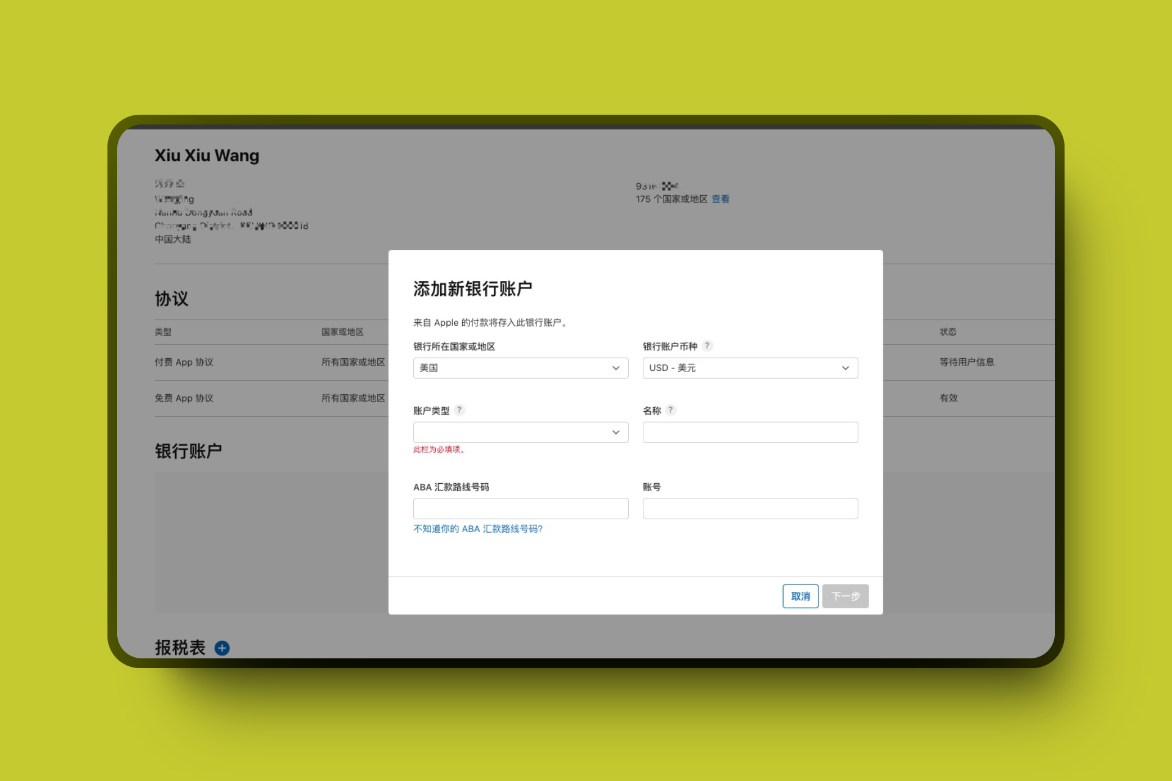
Task: Click the 账号 input field
Action: [x=750, y=508]
